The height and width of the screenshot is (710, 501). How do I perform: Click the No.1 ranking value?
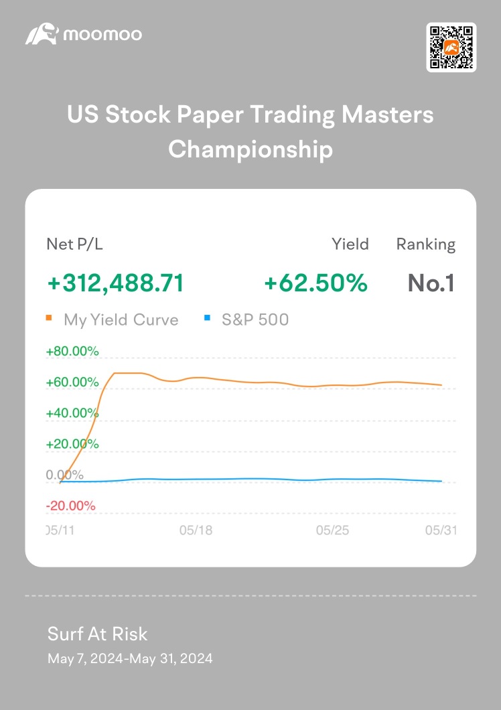(431, 283)
